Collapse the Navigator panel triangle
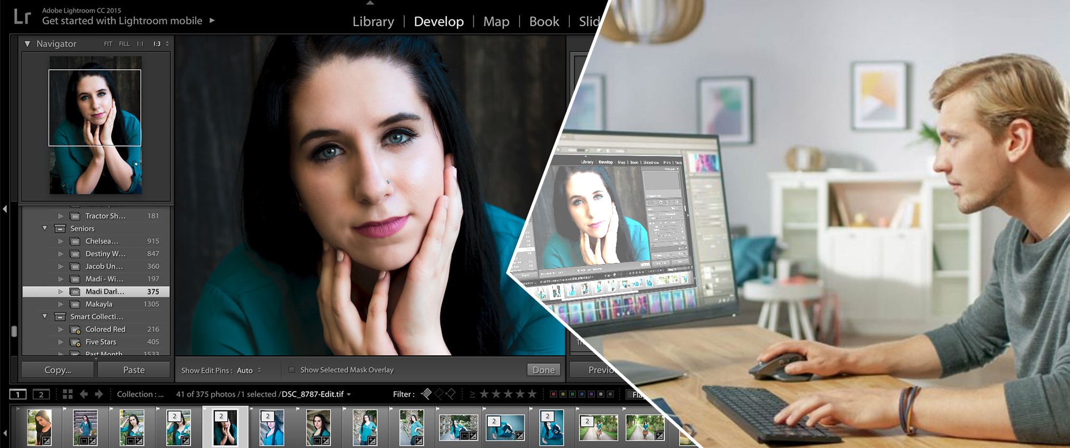 pyautogui.click(x=27, y=44)
